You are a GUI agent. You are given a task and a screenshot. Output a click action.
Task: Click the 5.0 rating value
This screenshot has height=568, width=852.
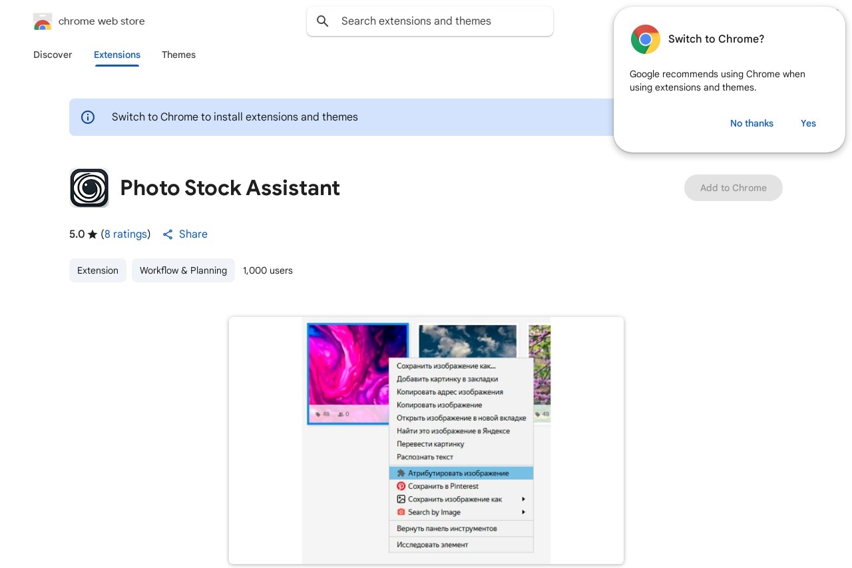[77, 234]
